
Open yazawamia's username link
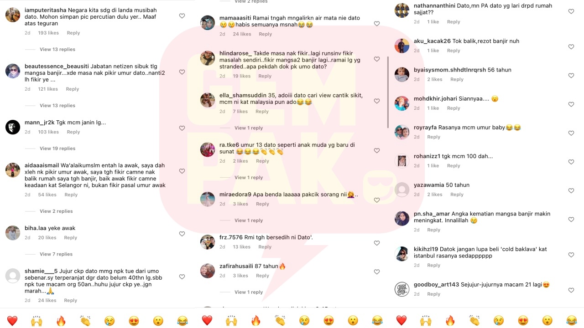(429, 185)
